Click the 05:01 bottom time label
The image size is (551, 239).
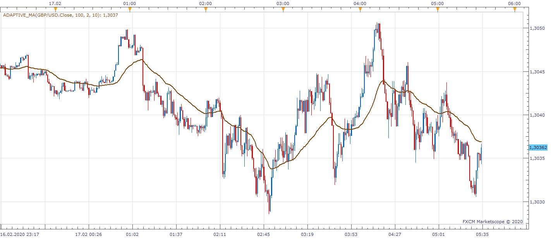[439, 234]
